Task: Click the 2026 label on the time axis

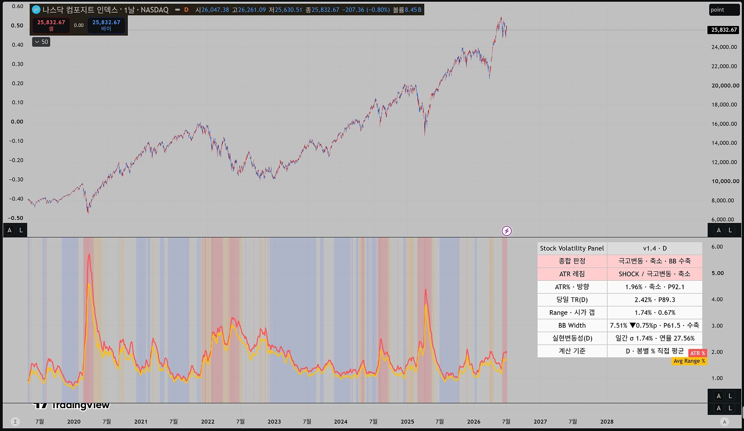Action: tap(474, 422)
